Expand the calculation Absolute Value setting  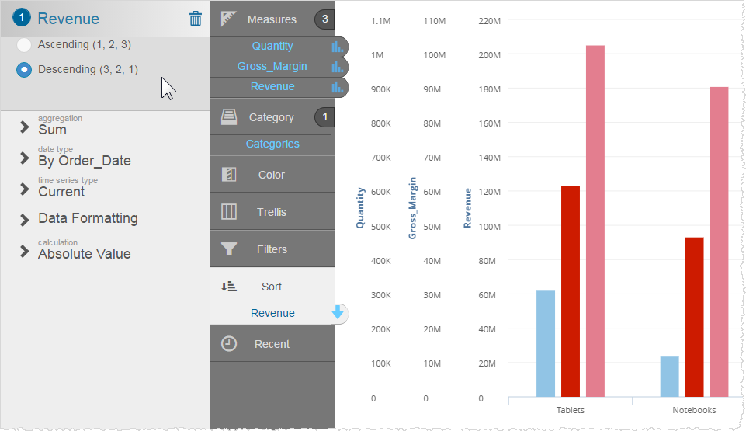(x=25, y=253)
